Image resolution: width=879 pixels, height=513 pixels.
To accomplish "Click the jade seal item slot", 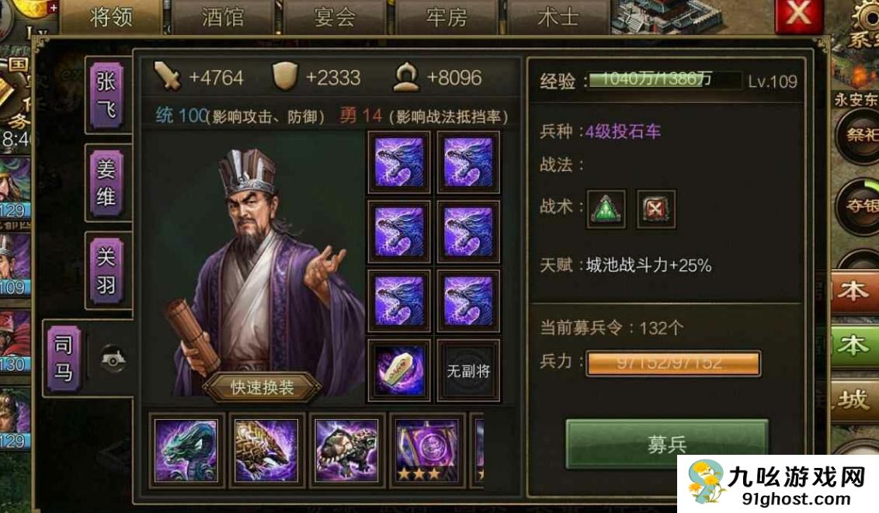I will (398, 371).
